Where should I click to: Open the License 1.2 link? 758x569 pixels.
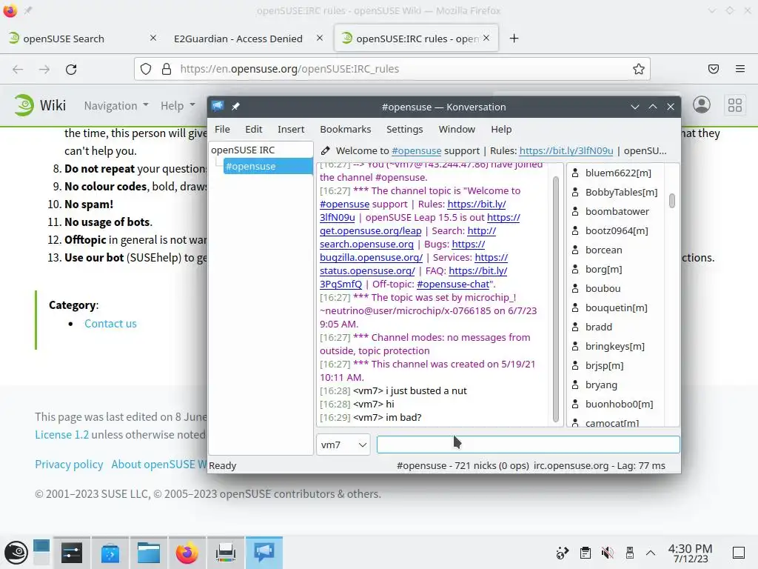point(62,434)
